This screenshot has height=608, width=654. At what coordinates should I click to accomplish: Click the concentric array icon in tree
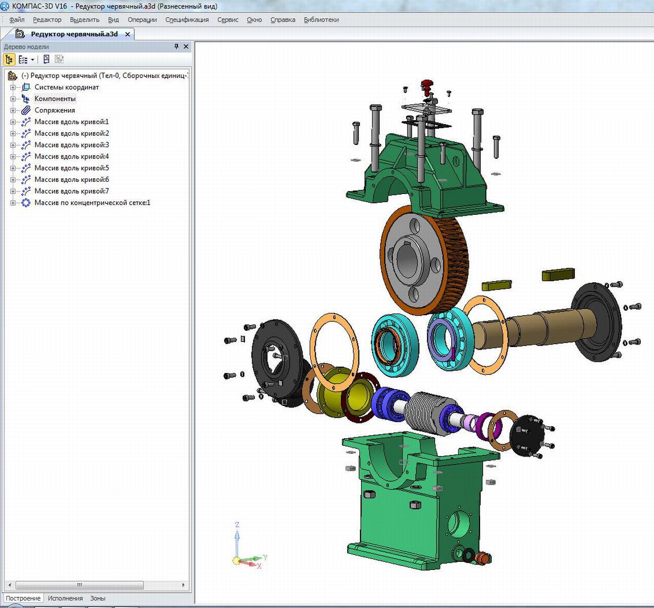coord(26,203)
